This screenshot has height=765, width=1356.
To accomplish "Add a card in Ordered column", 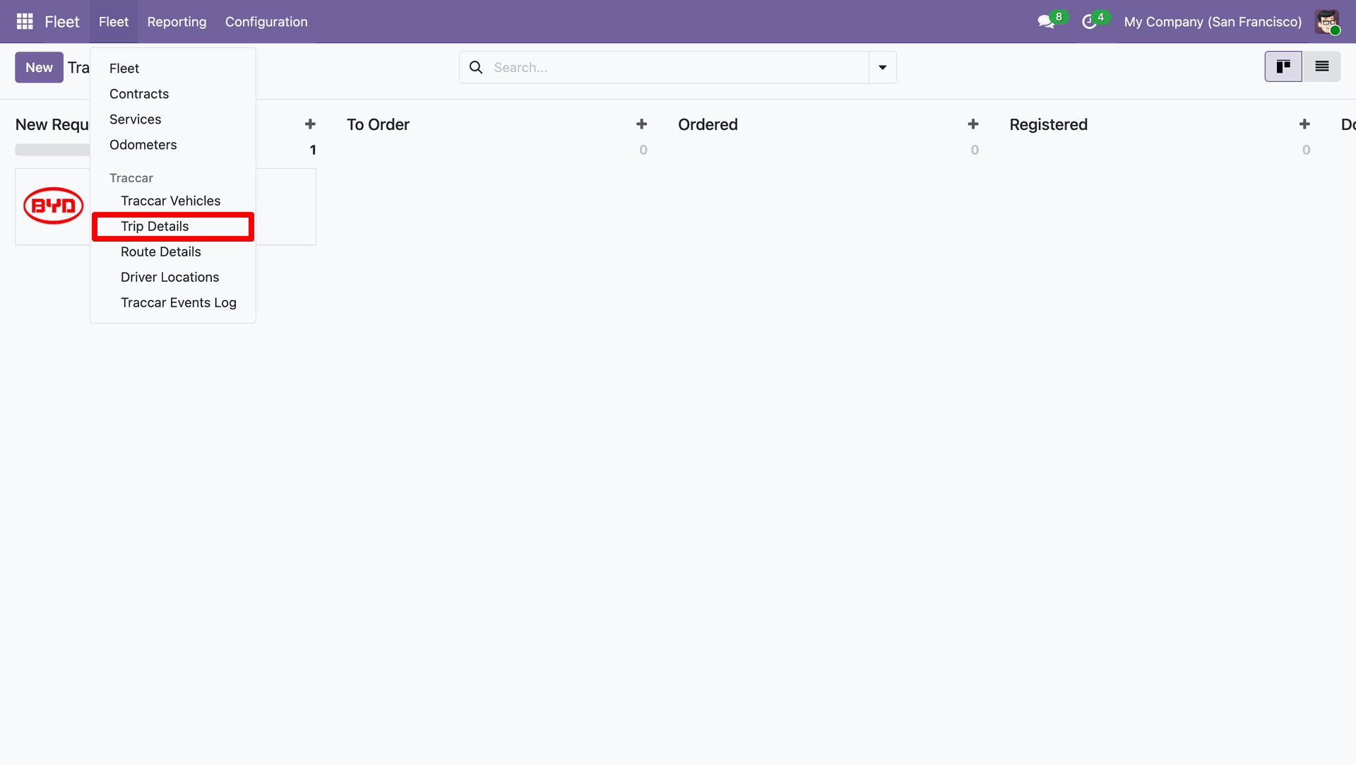I will [973, 124].
